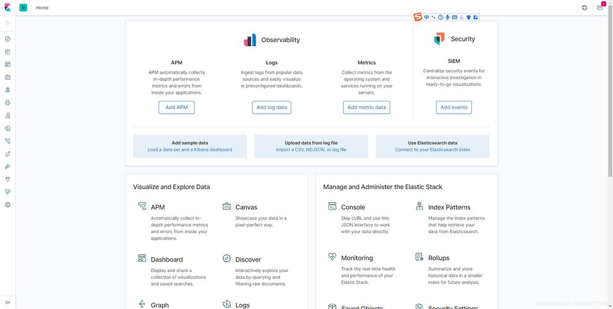The width and height of the screenshot is (613, 309).
Task: Open the space selector avatar 'D'
Action: coord(23,7)
